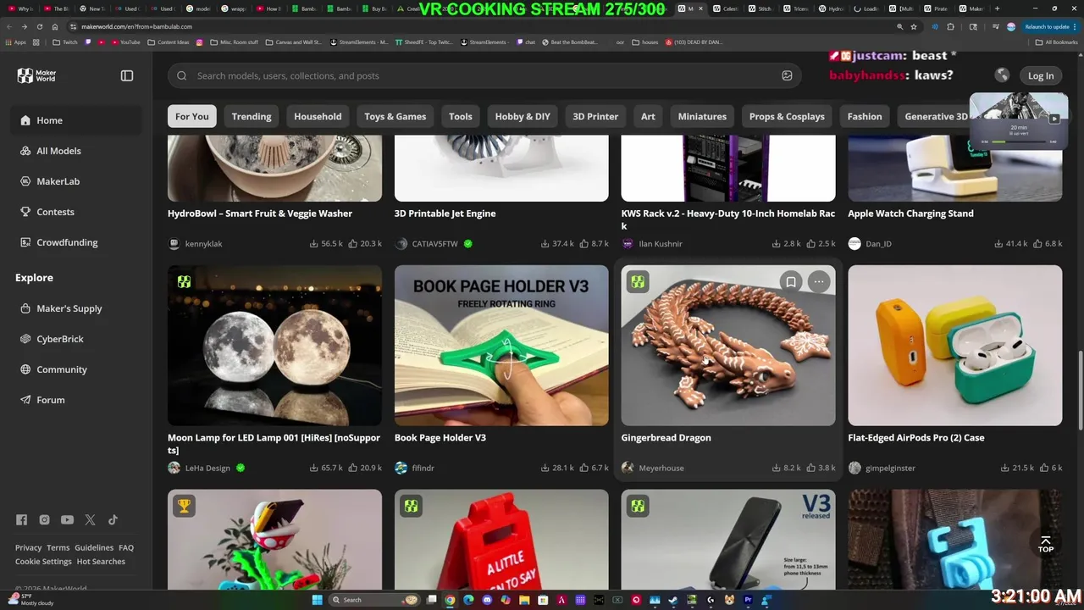The width and height of the screenshot is (1084, 610).
Task: Open Windows Start menu
Action: point(317,600)
